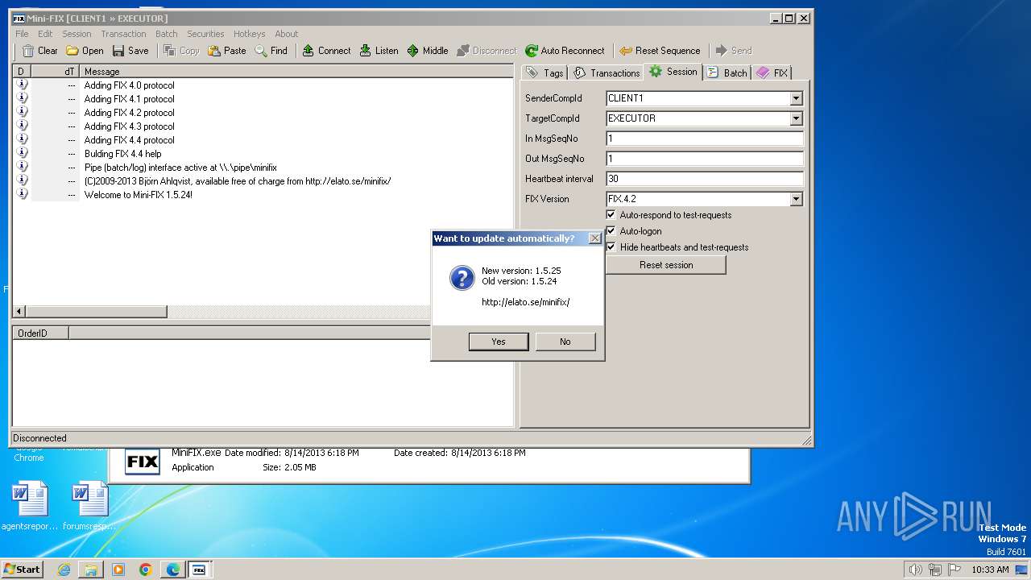
Task: Open the About menu
Action: point(287,34)
